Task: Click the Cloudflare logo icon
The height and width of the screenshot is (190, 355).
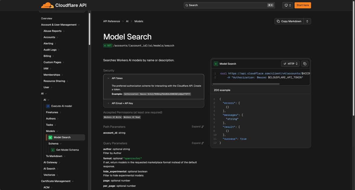Action: pyautogui.click(x=47, y=5)
